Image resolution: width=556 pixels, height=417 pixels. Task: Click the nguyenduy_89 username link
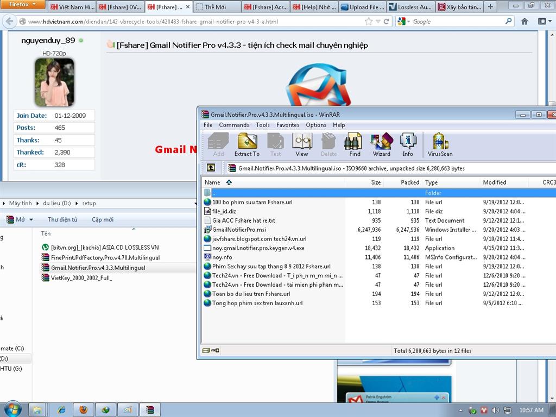pyautogui.click(x=48, y=40)
